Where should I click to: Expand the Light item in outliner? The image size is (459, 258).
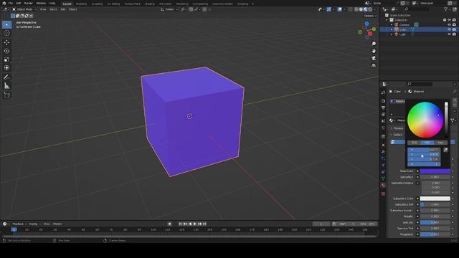(392, 34)
